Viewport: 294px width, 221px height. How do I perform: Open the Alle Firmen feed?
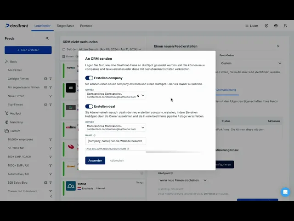pos(15,70)
